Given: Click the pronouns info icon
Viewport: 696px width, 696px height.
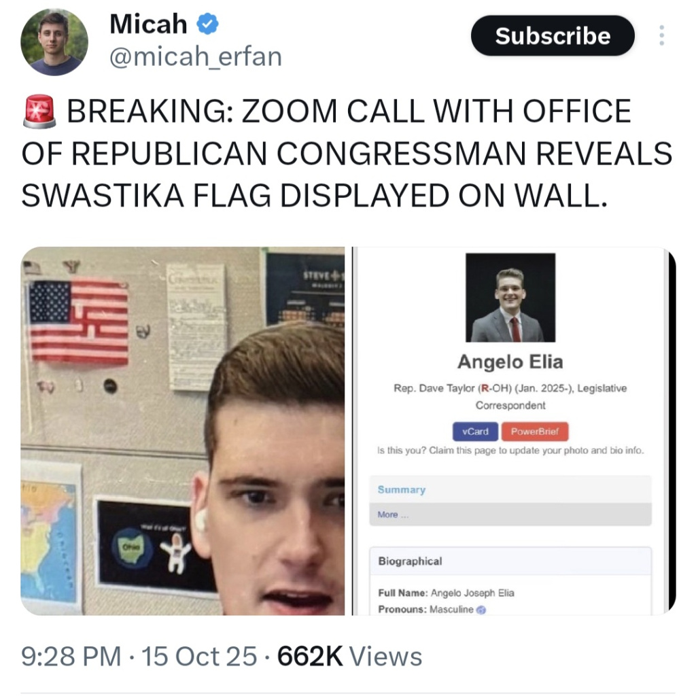Looking at the screenshot, I should pyautogui.click(x=481, y=610).
